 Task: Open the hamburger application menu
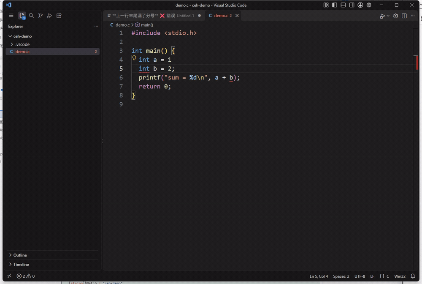[11, 16]
